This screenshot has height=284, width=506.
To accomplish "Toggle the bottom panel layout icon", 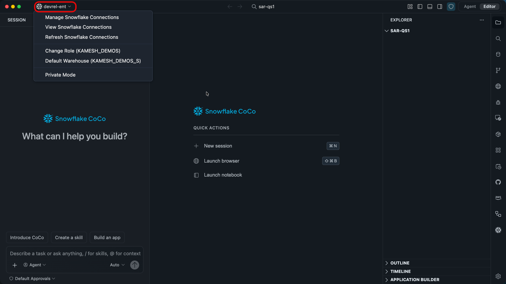I will click(430, 7).
